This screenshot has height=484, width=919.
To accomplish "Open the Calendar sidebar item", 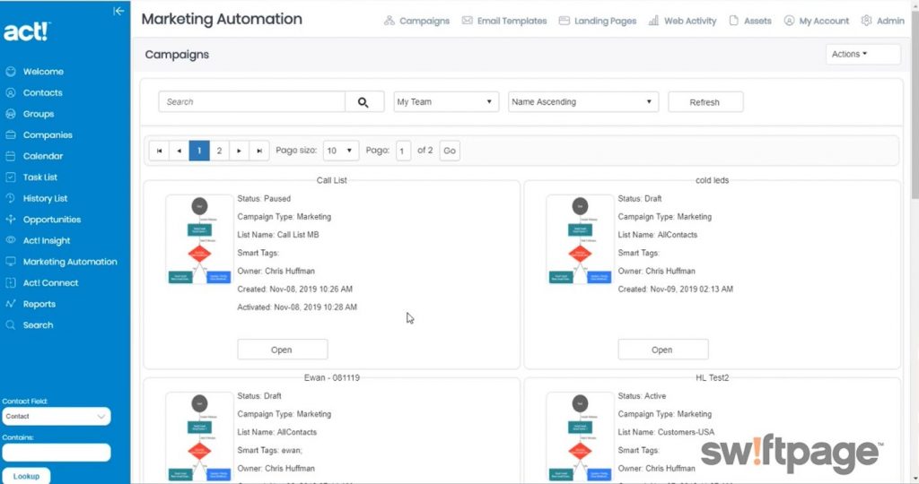I will 42,156.
